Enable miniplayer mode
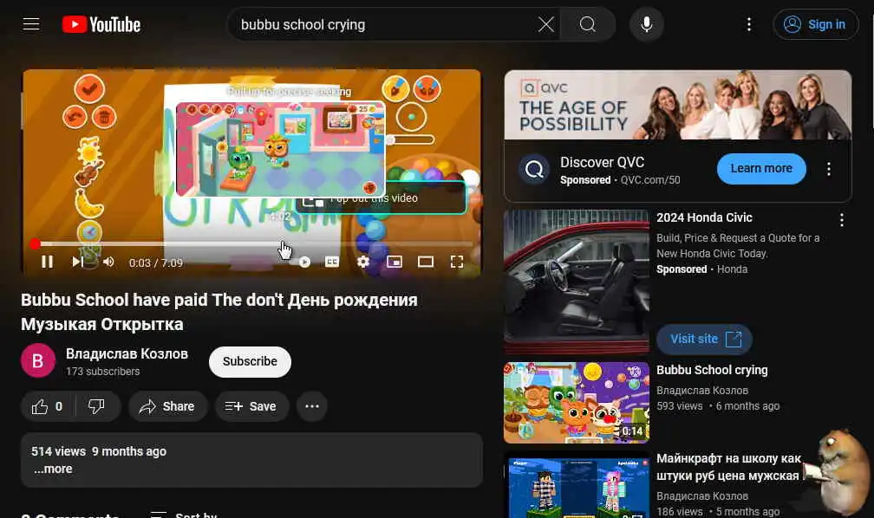This screenshot has height=518, width=874. [x=394, y=262]
